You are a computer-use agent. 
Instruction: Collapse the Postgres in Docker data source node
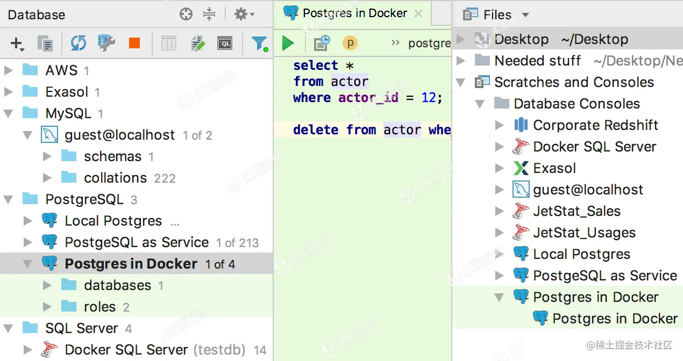(x=27, y=264)
